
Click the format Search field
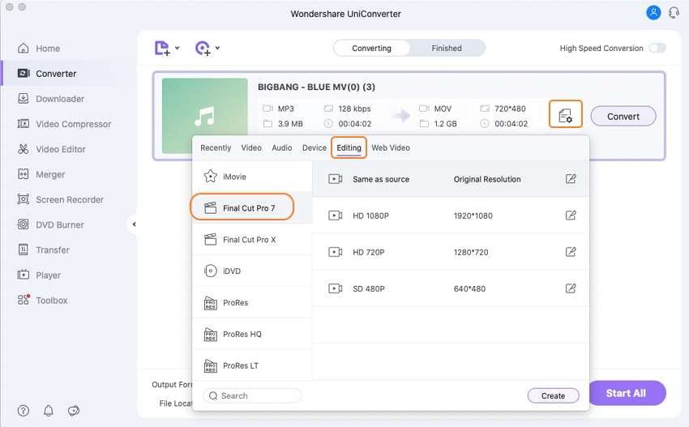(x=253, y=395)
